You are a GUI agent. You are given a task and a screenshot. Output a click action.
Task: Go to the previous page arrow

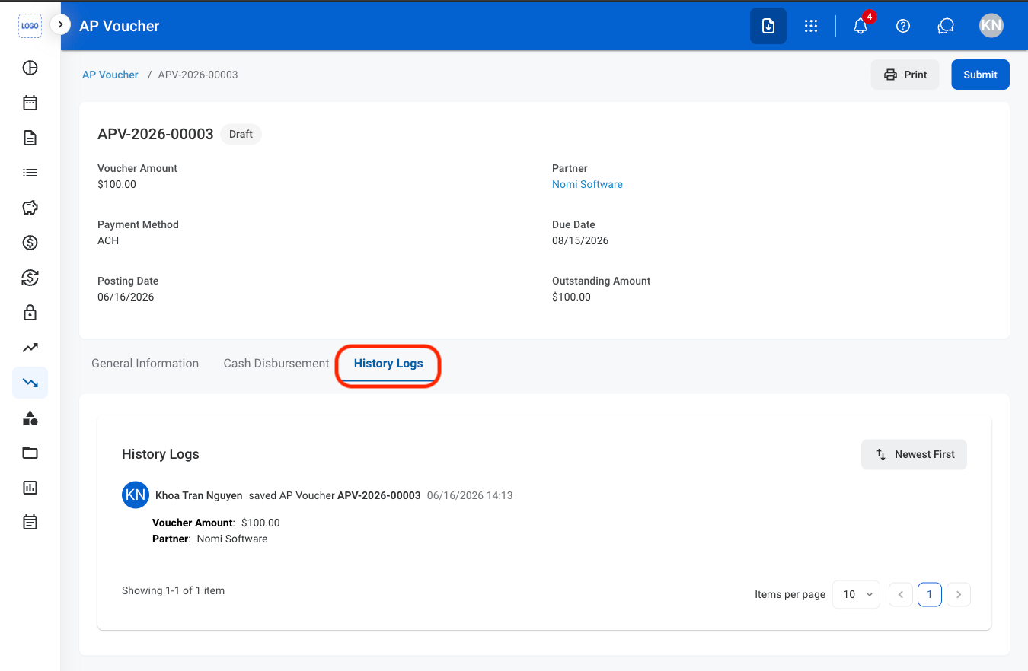point(901,594)
